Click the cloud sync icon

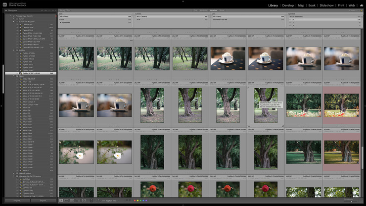coord(362,5)
